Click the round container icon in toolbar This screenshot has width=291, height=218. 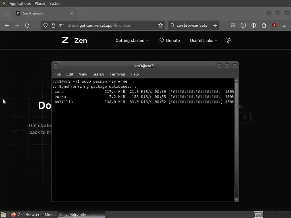point(243,25)
